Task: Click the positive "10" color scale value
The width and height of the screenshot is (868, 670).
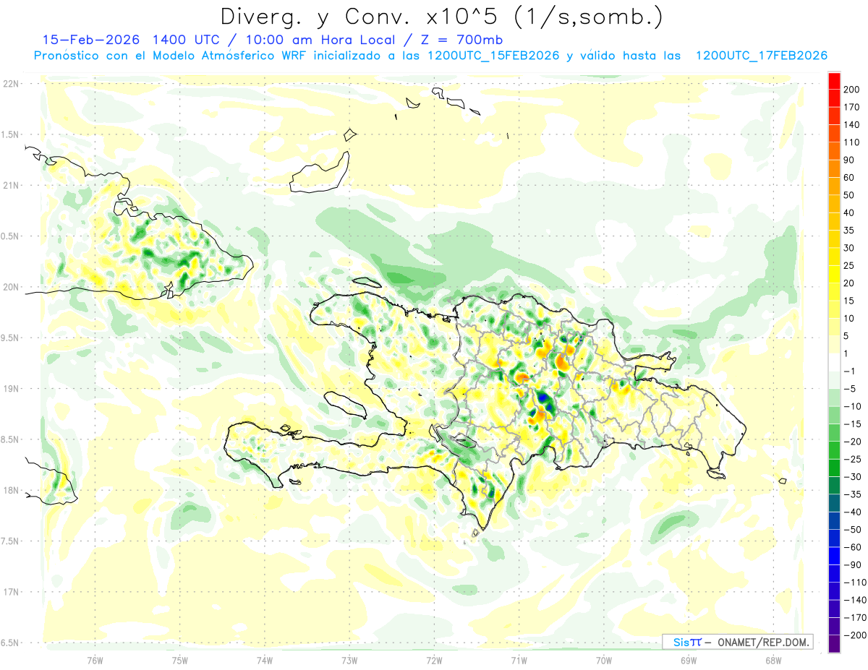Action: point(850,319)
